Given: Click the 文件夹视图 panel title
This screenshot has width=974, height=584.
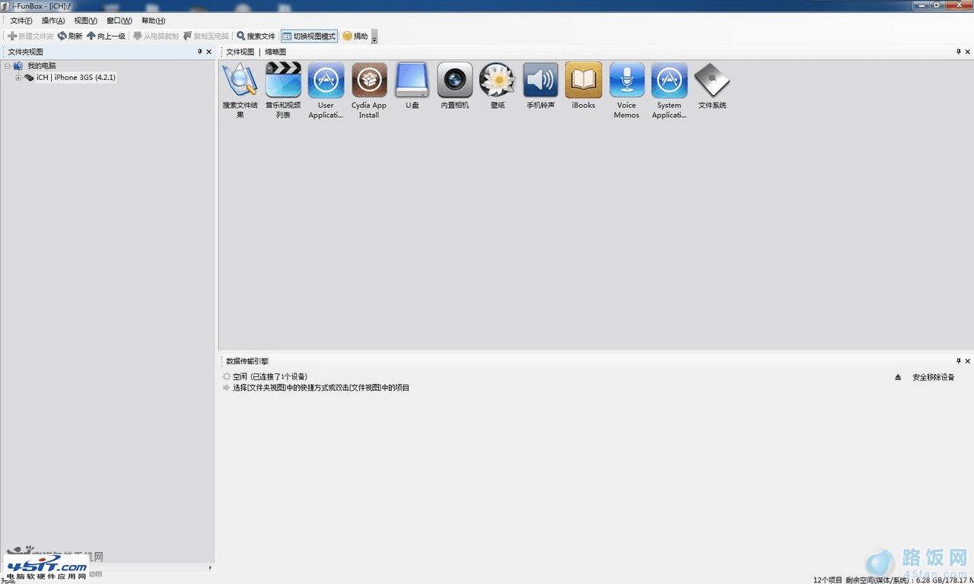Looking at the screenshot, I should point(25,52).
